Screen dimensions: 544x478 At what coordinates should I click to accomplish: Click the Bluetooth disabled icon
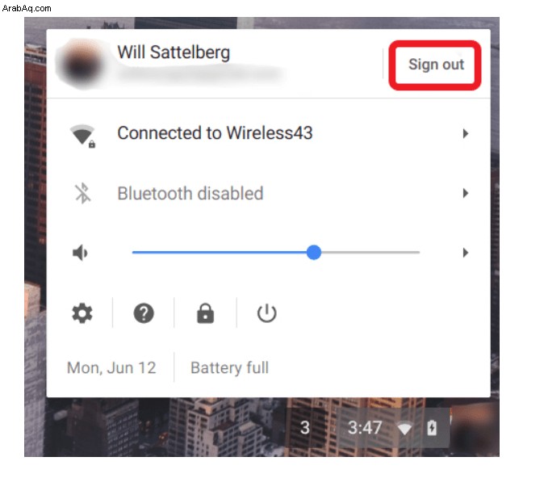[83, 193]
